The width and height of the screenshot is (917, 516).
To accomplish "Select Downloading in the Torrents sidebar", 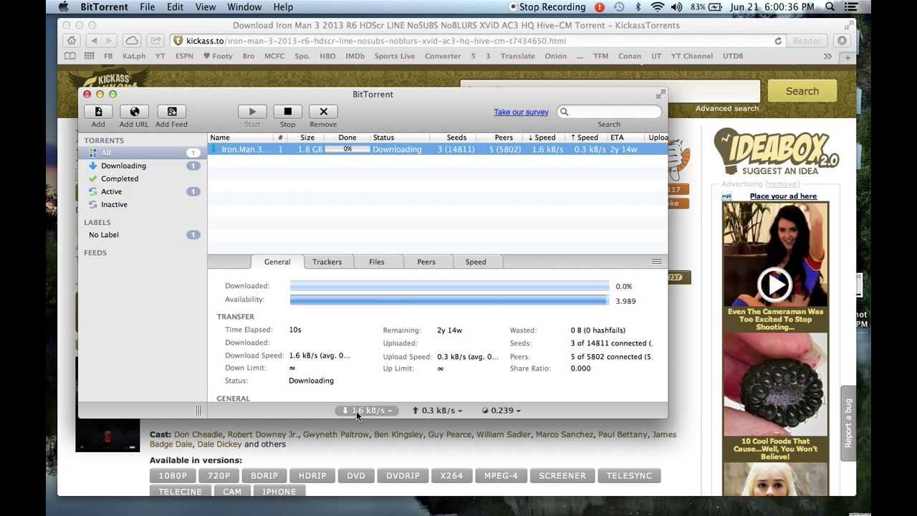I will point(143,166).
